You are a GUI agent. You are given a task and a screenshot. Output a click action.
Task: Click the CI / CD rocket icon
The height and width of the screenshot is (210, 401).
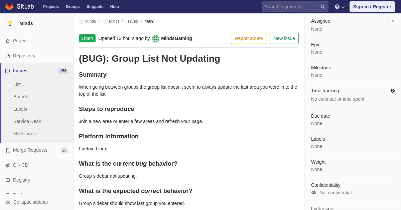pyautogui.click(x=8, y=165)
